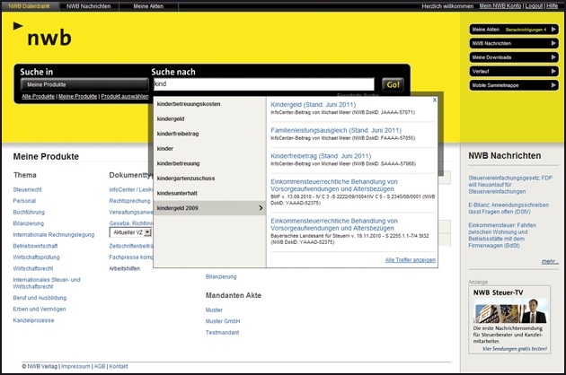Click into the search field containing 'kind'
566x375 pixels.
tap(262, 84)
